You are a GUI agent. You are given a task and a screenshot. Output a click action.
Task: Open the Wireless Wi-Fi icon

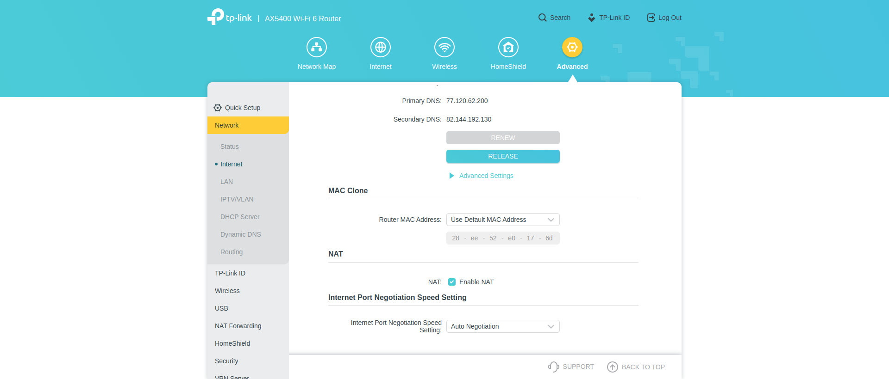point(444,47)
